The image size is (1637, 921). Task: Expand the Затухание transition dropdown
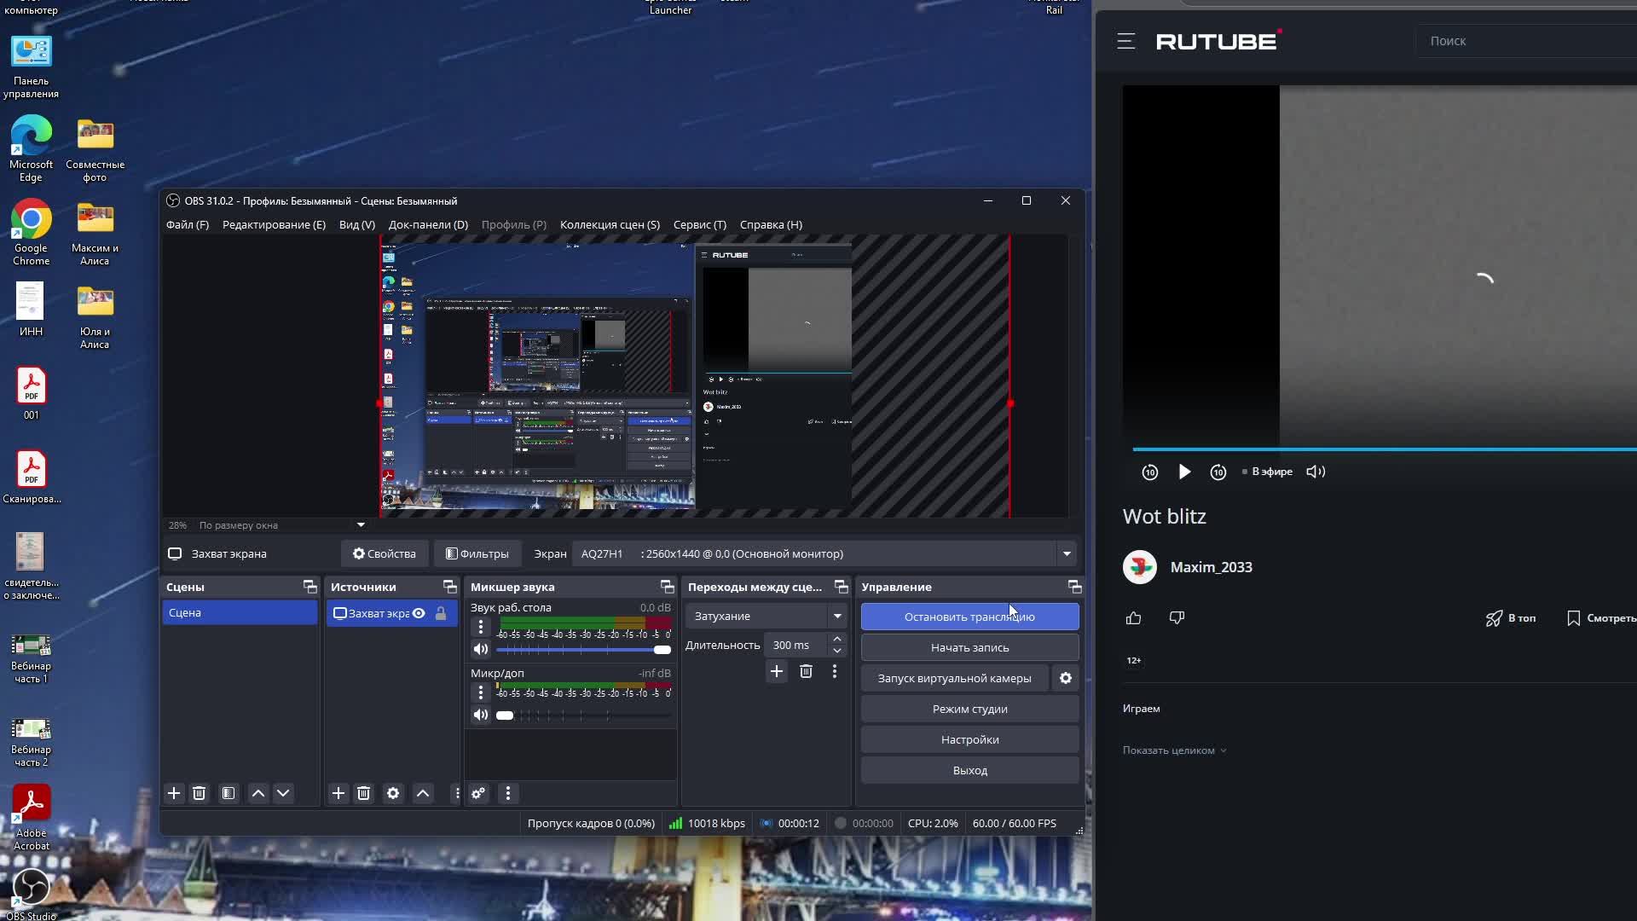(x=836, y=616)
